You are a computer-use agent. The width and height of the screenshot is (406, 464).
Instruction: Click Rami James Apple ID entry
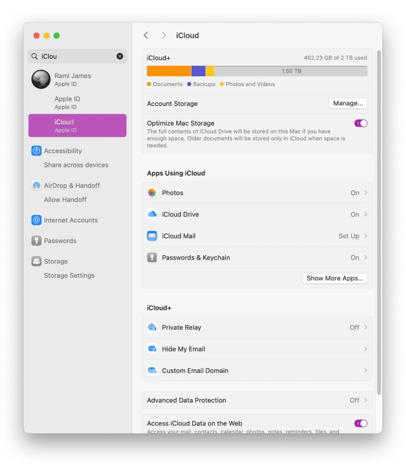point(78,79)
